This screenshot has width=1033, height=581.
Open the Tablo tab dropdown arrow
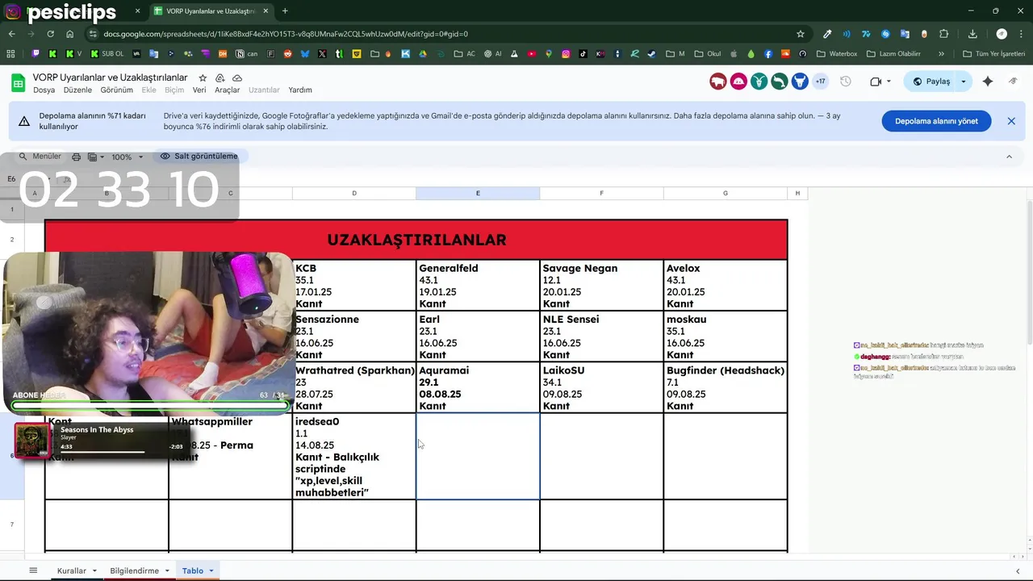pos(211,571)
